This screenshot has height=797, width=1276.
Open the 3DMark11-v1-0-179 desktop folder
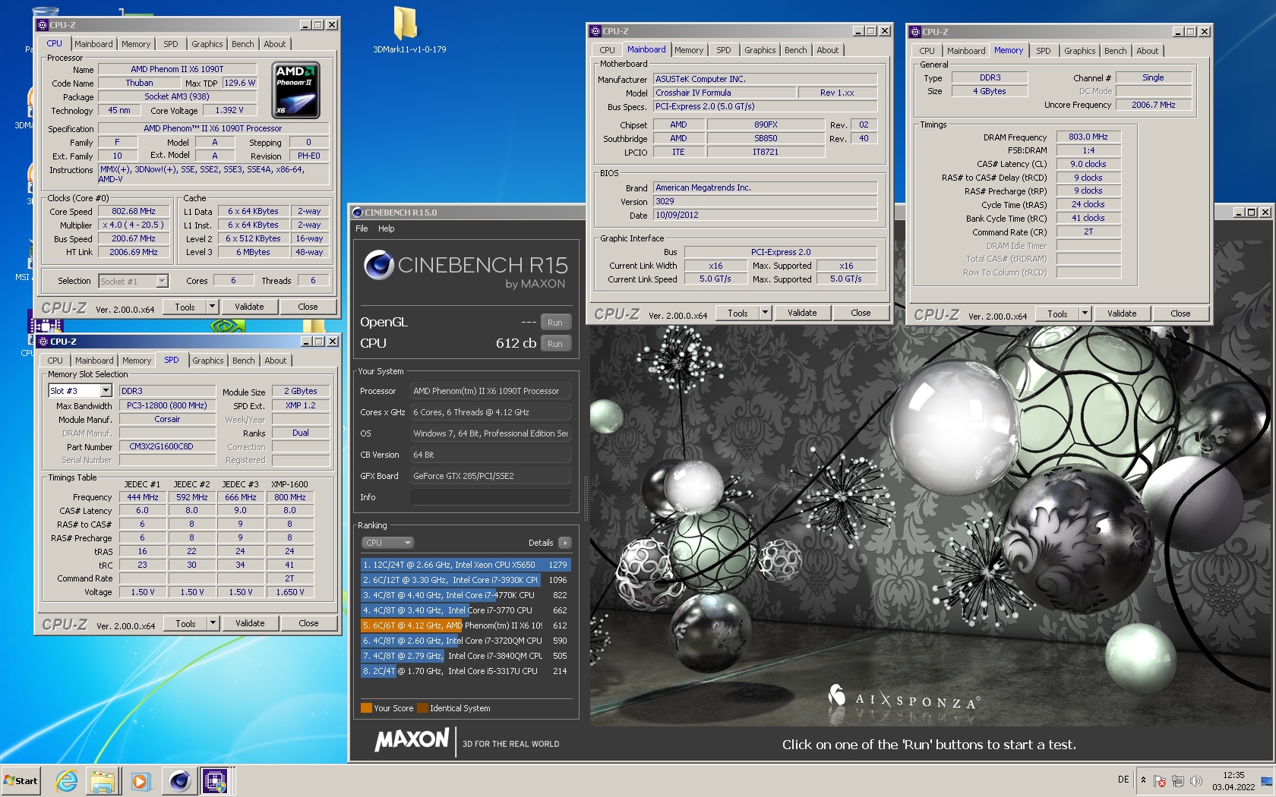[409, 30]
